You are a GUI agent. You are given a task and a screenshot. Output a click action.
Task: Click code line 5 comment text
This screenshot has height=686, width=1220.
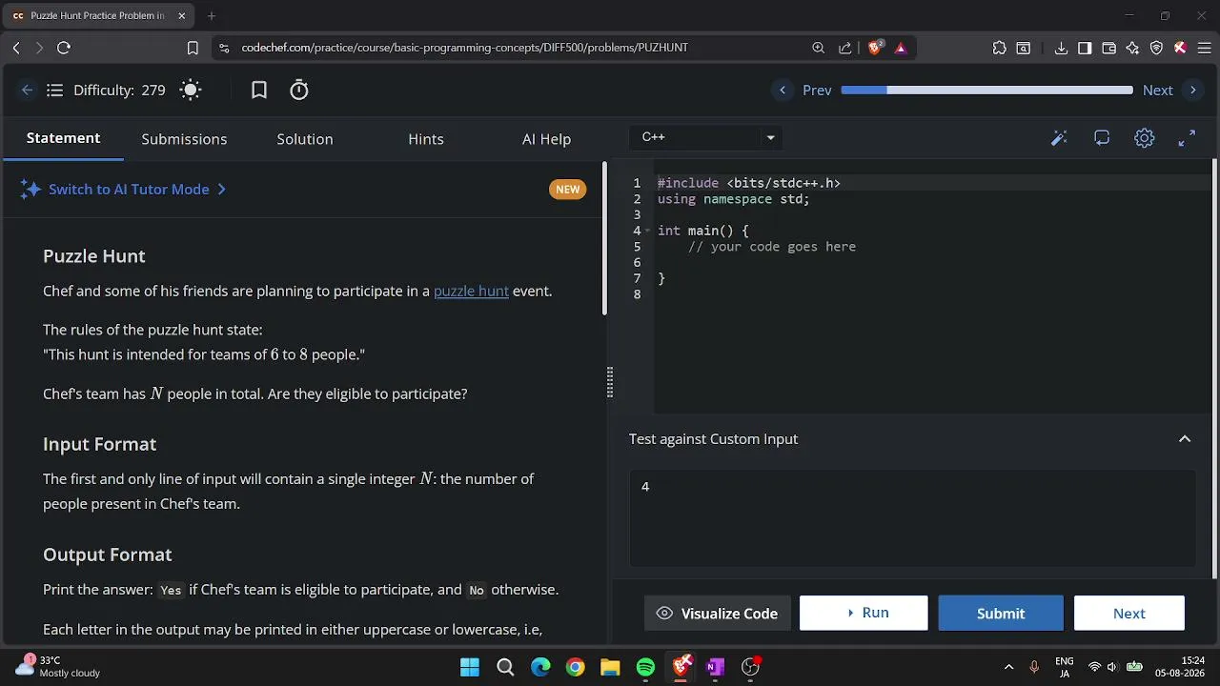772,247
